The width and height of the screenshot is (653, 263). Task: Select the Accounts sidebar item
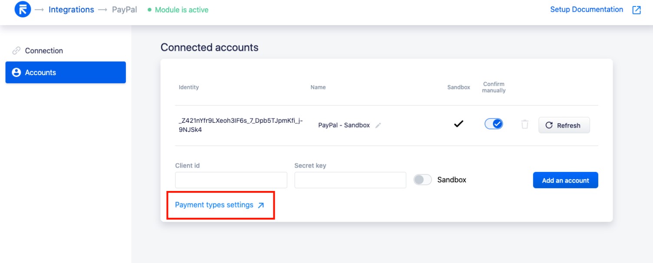[66, 72]
